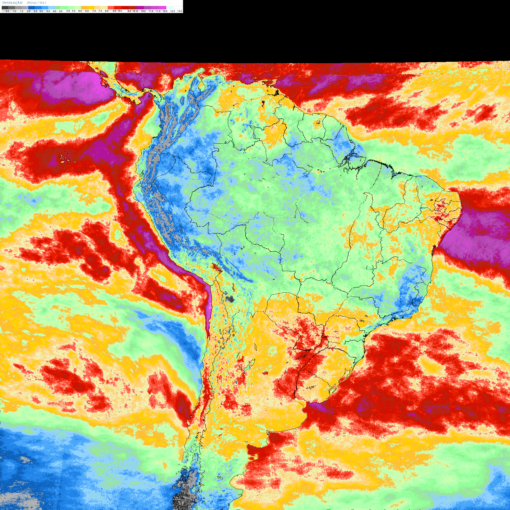Image resolution: width=510 pixels, height=510 pixels.
Task: Select the 1.0 legend value
Action: click(14, 11)
